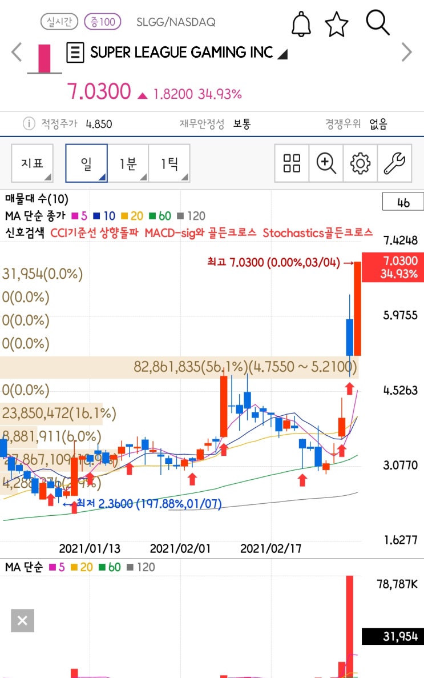
Task: Tap the zoom-in magnifier chart icon
Action: 326,163
